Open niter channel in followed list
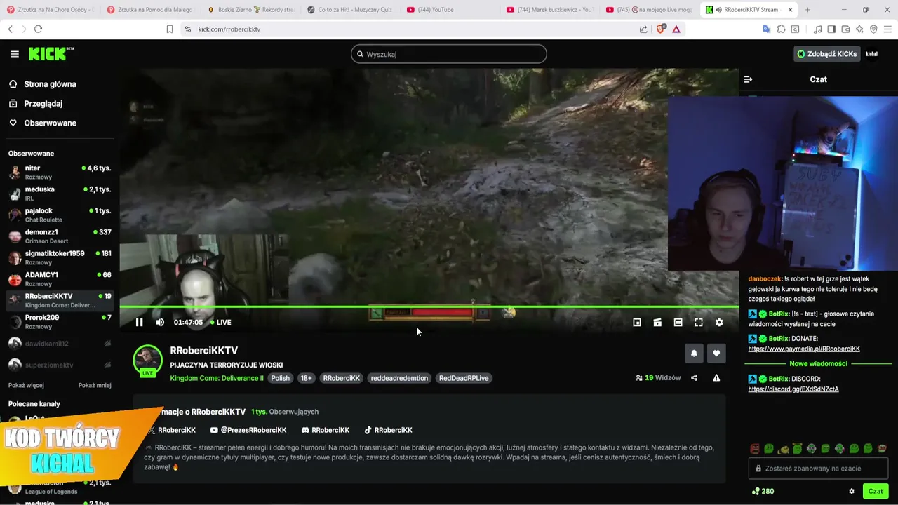The width and height of the screenshot is (898, 505). tap(60, 173)
